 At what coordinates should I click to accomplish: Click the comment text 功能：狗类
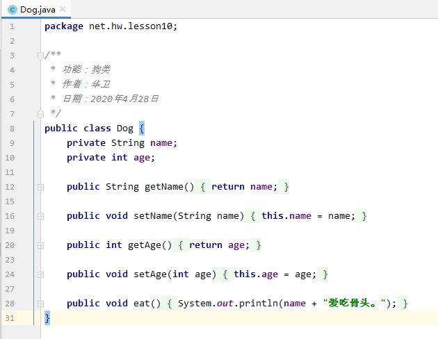[86, 69]
